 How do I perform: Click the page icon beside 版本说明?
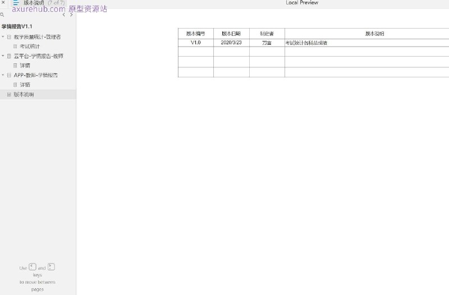click(x=9, y=94)
